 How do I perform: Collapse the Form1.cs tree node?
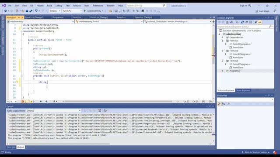(223, 41)
